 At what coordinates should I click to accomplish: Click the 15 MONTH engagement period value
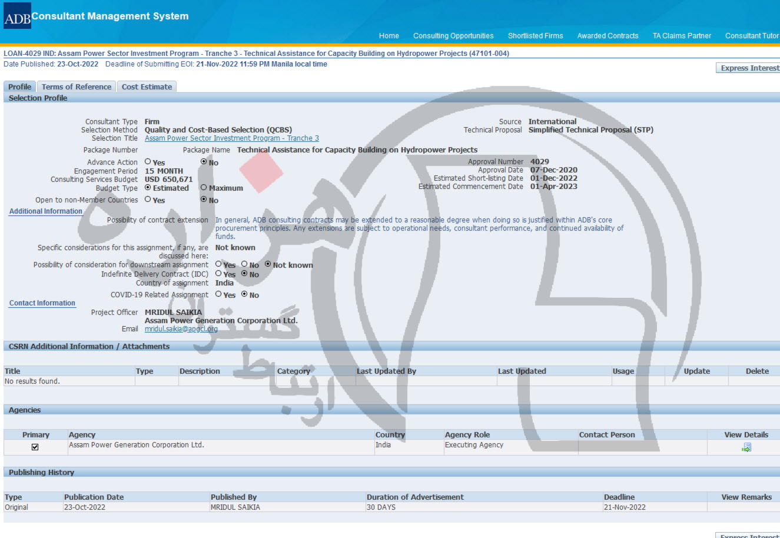[x=164, y=171]
